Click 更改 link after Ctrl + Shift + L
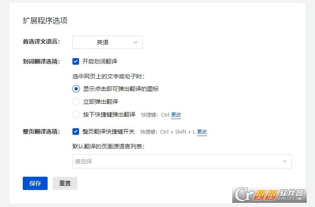Screen dimensions: 315x207 202,132
